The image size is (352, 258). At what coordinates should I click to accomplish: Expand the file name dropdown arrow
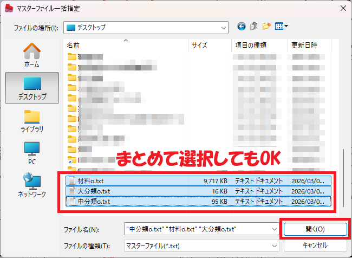pyautogui.click(x=275, y=229)
